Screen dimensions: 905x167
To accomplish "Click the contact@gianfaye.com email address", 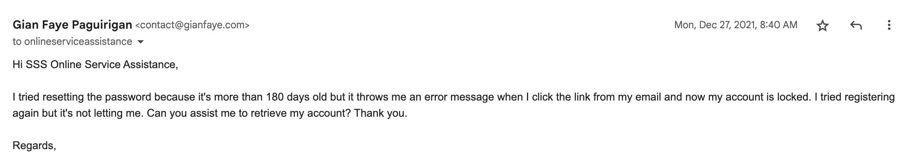I will click(192, 25).
